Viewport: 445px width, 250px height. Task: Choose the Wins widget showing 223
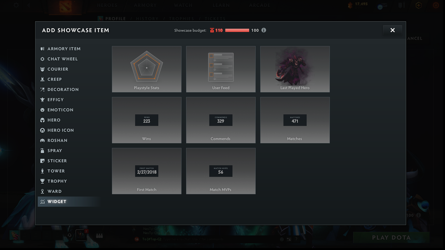click(x=147, y=120)
